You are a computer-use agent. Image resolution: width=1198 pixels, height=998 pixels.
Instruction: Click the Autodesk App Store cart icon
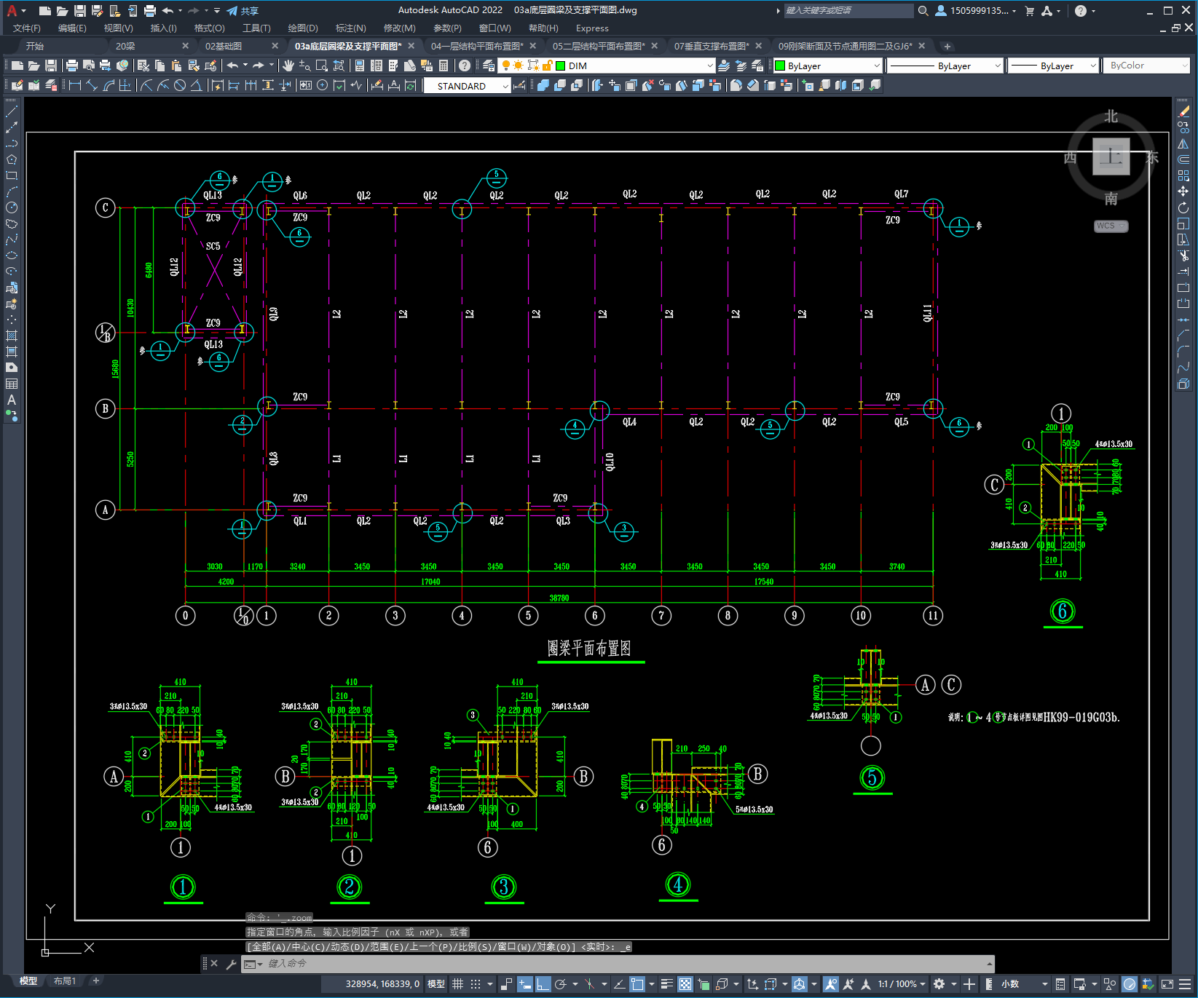[1029, 11]
